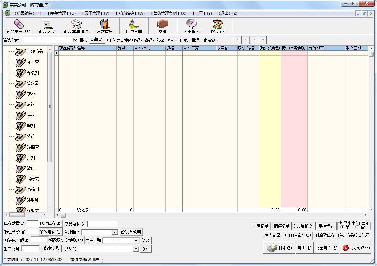Open the 生产日期 date dropdown

click(136, 241)
